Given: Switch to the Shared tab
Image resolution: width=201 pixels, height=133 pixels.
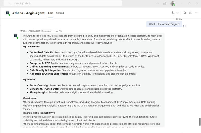Looking at the screenshot, I should click(60, 13).
